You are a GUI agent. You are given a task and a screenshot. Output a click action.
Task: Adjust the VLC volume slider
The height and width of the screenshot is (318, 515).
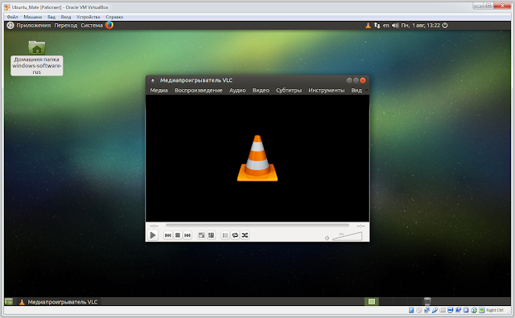click(x=347, y=236)
